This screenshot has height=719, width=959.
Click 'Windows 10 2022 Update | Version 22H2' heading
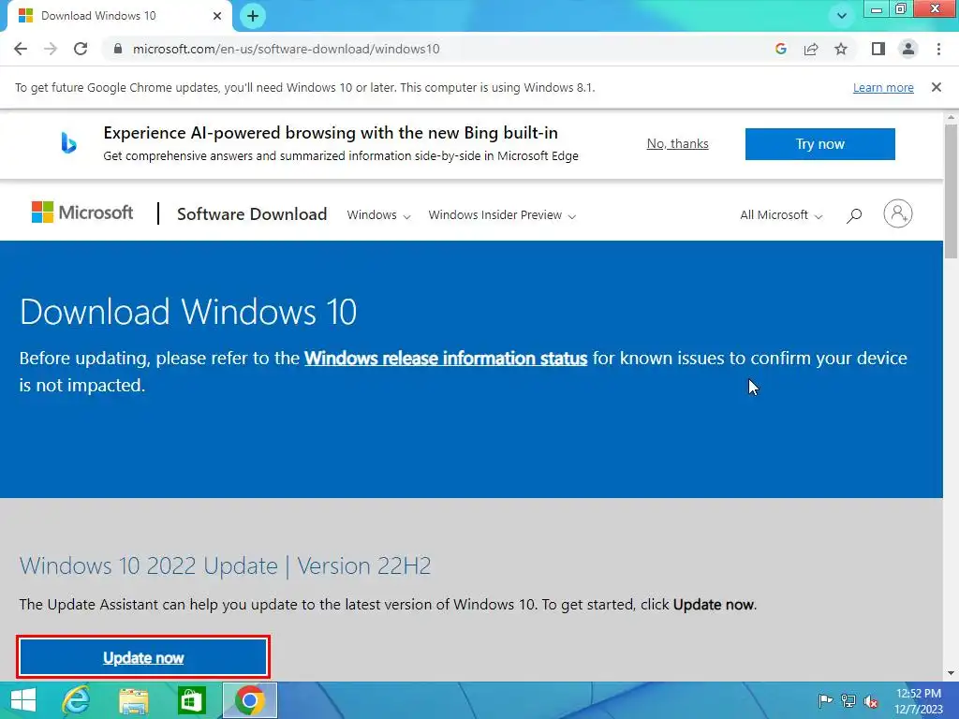click(225, 565)
